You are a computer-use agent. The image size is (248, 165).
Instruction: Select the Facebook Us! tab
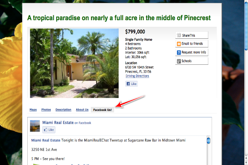pos(103,110)
